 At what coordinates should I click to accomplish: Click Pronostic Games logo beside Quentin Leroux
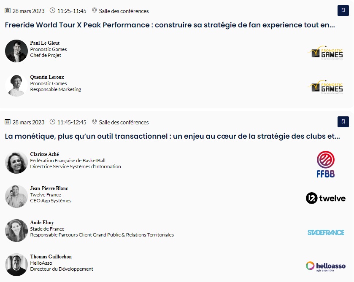[325, 86]
